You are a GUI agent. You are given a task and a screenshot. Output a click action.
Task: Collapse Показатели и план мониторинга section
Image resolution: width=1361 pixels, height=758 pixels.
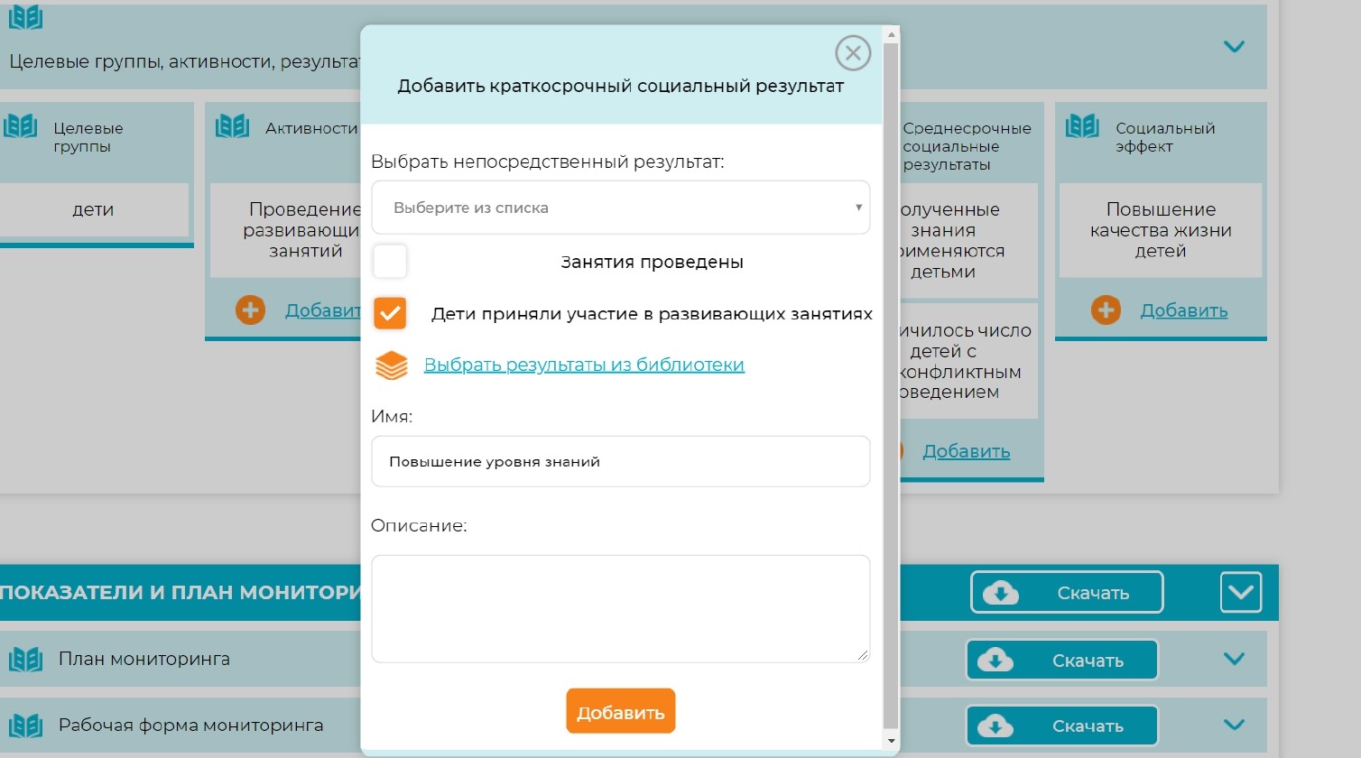(1240, 593)
